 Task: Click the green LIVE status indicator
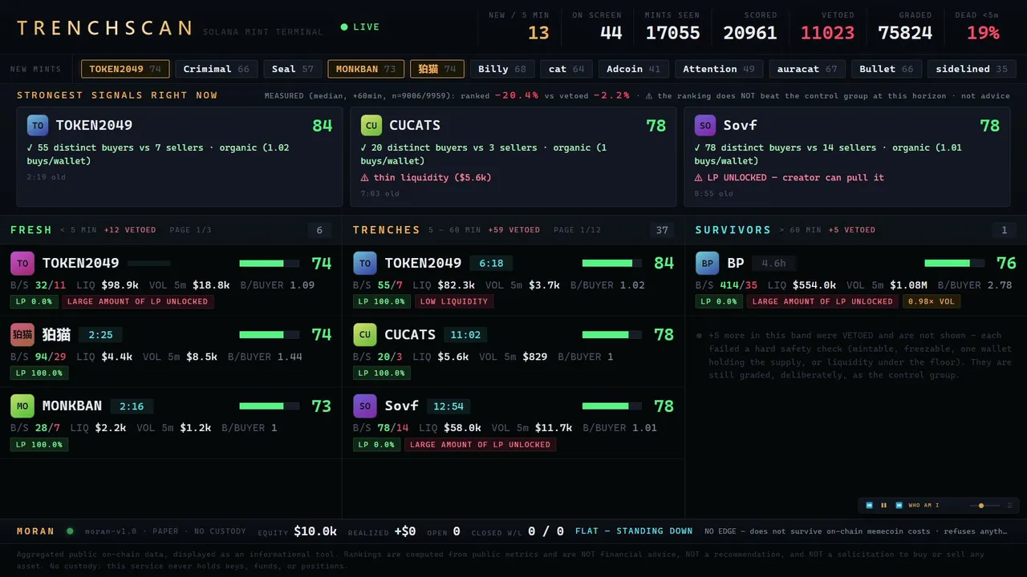coord(360,26)
